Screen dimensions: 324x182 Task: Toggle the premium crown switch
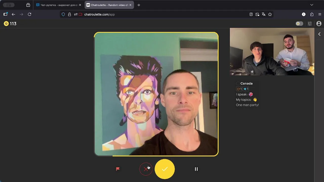pos(299,24)
